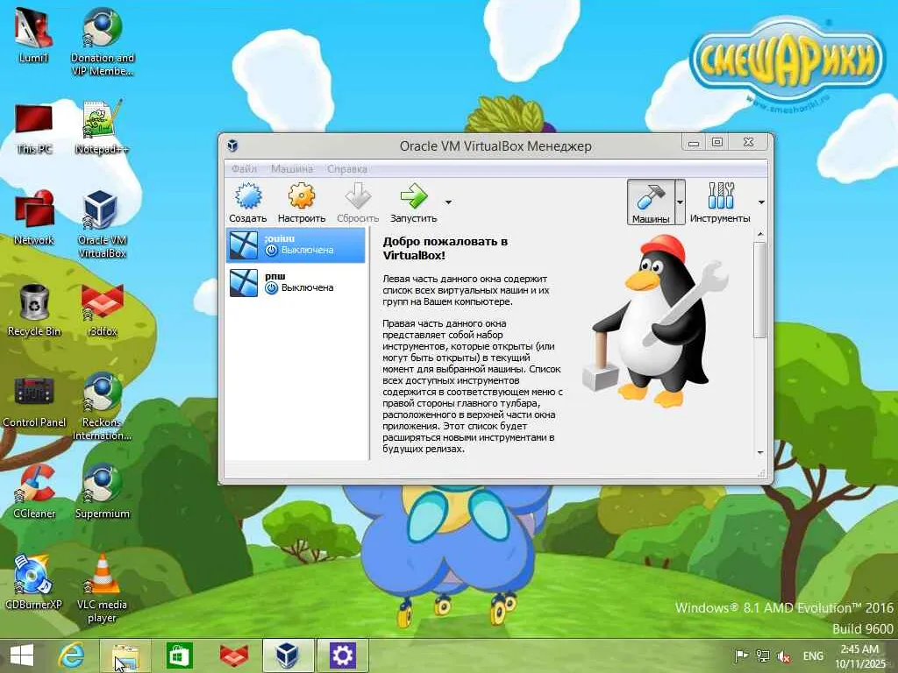Maximize the VirtualBox Manager window

(717, 142)
